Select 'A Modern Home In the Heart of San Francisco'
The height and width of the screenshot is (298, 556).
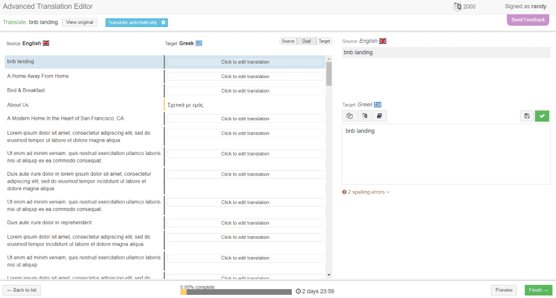[66, 118]
